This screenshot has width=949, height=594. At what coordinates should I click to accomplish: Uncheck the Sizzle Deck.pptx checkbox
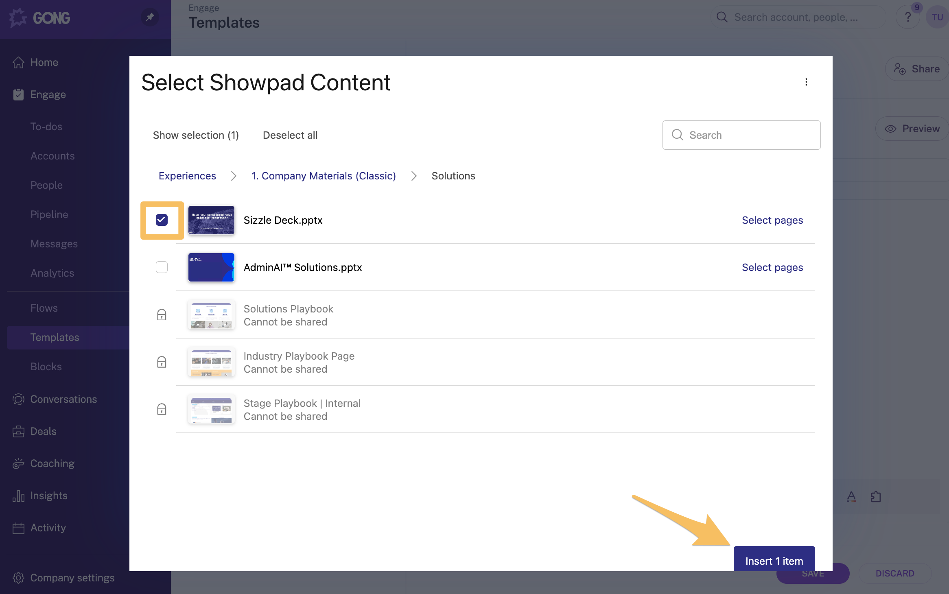pyautogui.click(x=162, y=220)
